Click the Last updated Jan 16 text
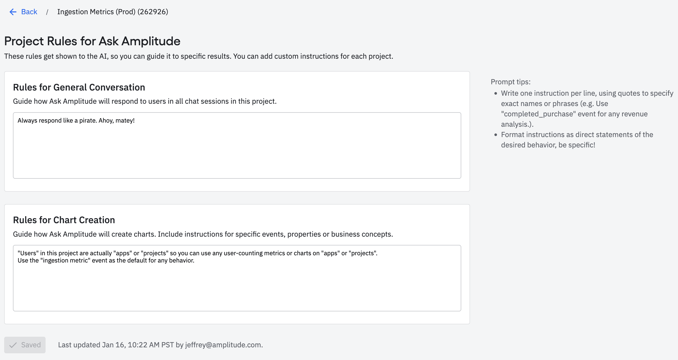 pos(160,345)
